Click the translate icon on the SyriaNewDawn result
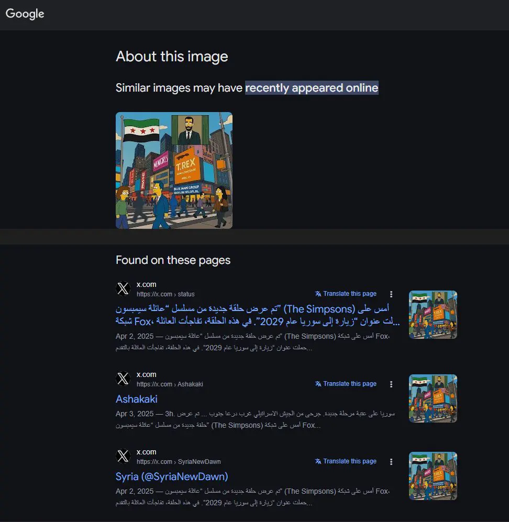The height and width of the screenshot is (522, 509). tap(318, 461)
